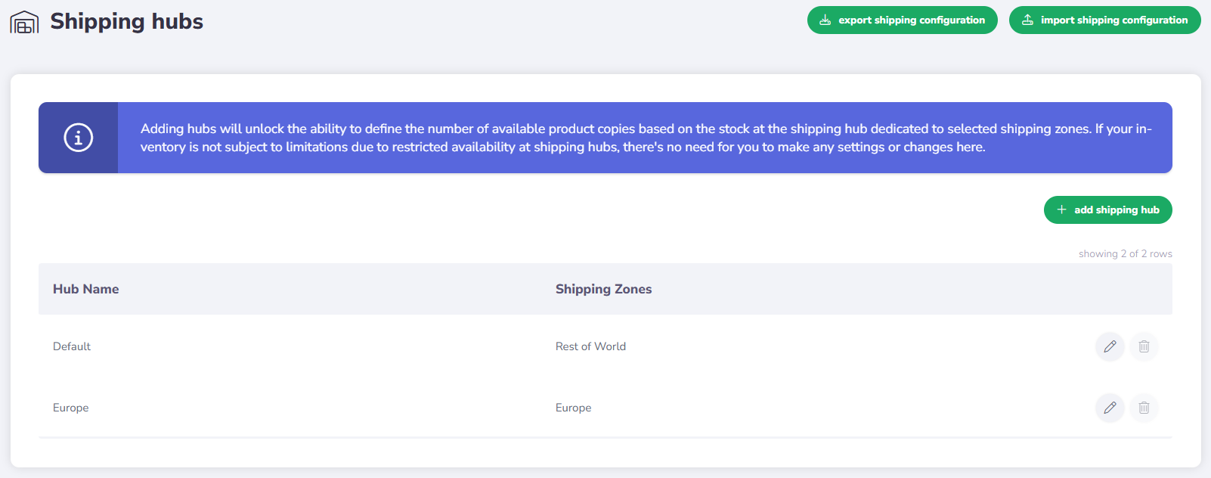This screenshot has height=478, width=1211.
Task: Click the upload icon on import button
Action: pos(1027,20)
